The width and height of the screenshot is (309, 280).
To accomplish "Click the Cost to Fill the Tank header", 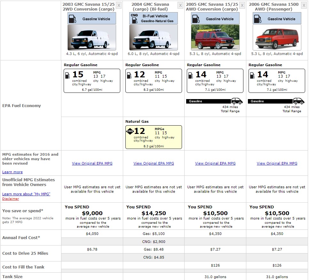I will tap(23, 267).
